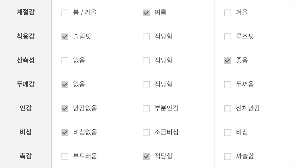
Task: Select the 까슬함 checkbox
Action: pyautogui.click(x=228, y=157)
